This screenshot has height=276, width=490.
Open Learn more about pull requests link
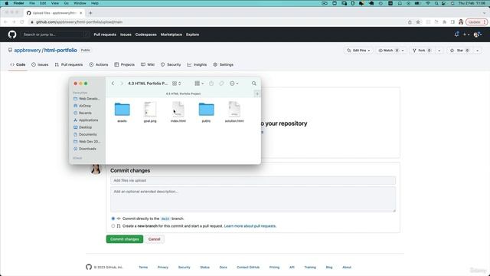click(x=250, y=226)
